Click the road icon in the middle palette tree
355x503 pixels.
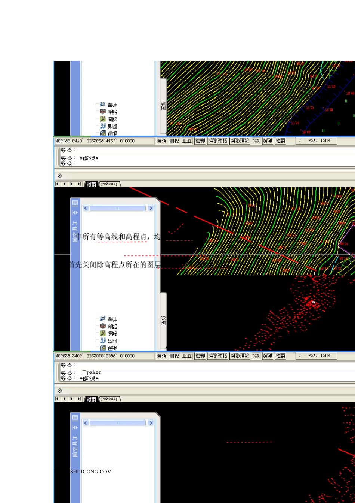(103, 333)
